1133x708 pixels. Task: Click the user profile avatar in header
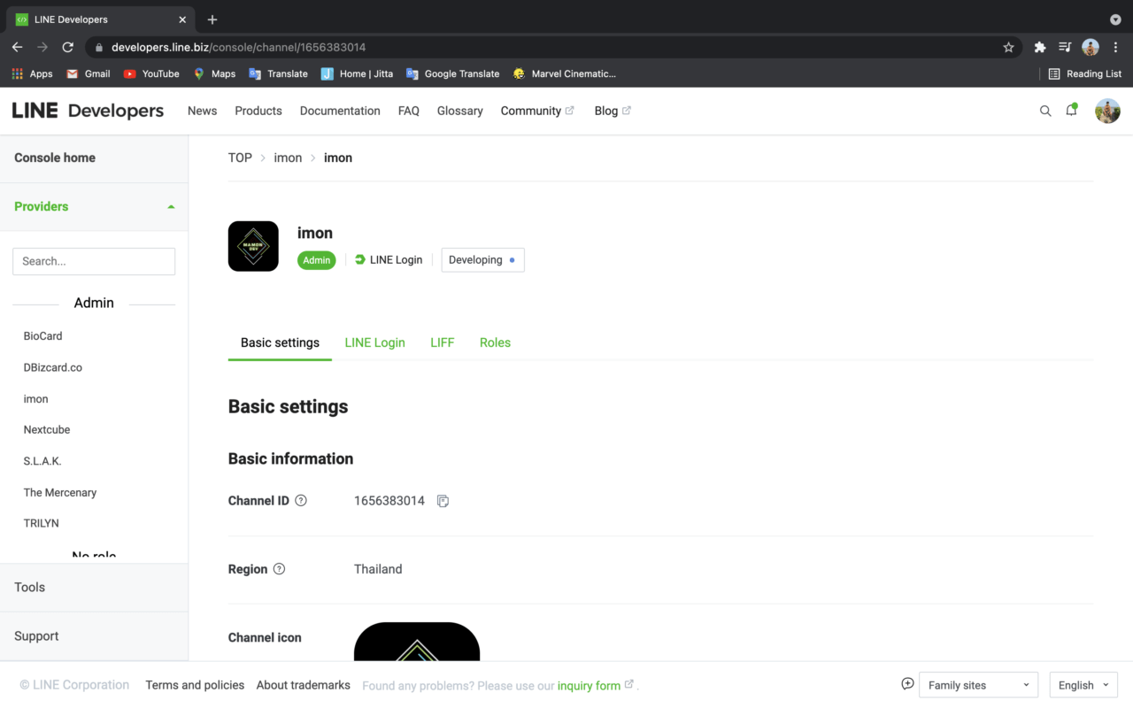point(1107,111)
